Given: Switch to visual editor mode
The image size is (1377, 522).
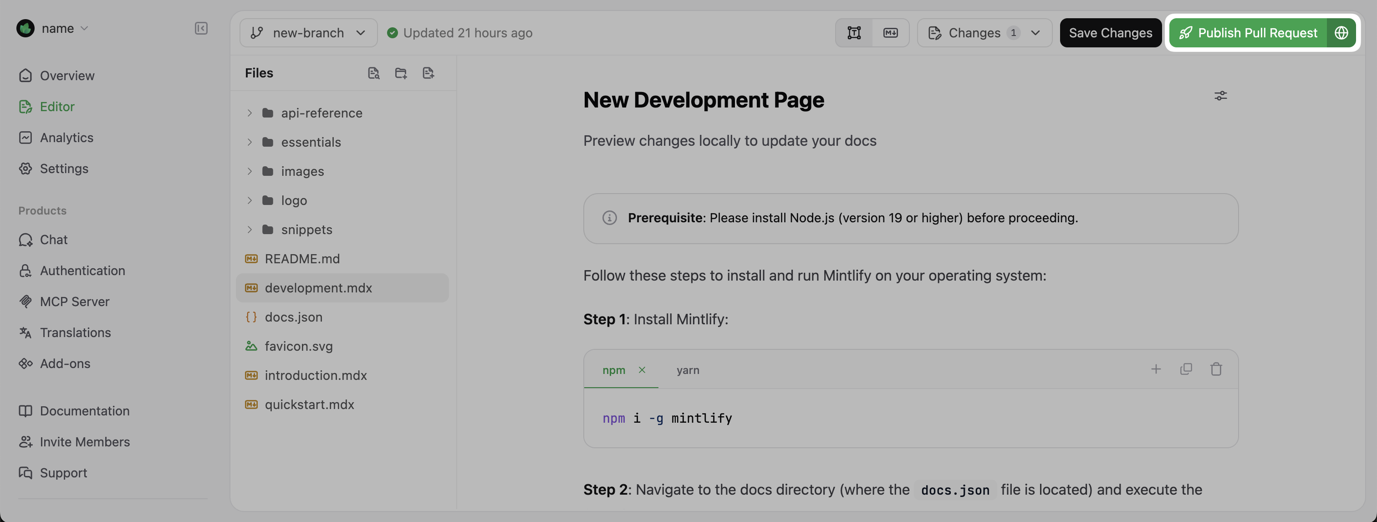Looking at the screenshot, I should pyautogui.click(x=854, y=33).
